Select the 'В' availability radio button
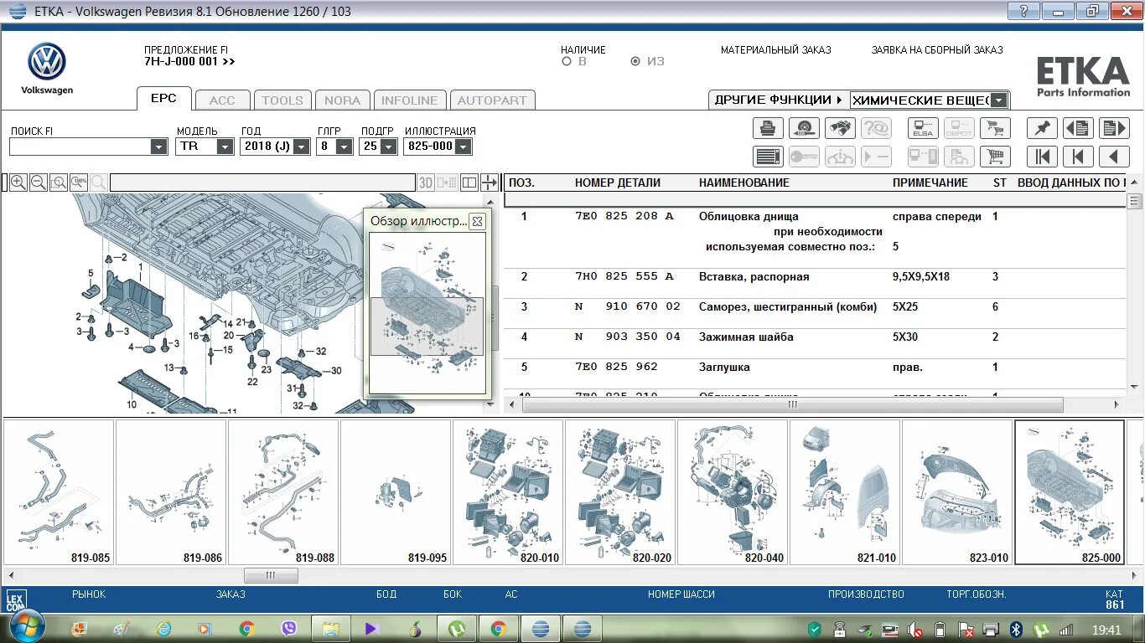This screenshot has width=1145, height=643. tap(567, 61)
